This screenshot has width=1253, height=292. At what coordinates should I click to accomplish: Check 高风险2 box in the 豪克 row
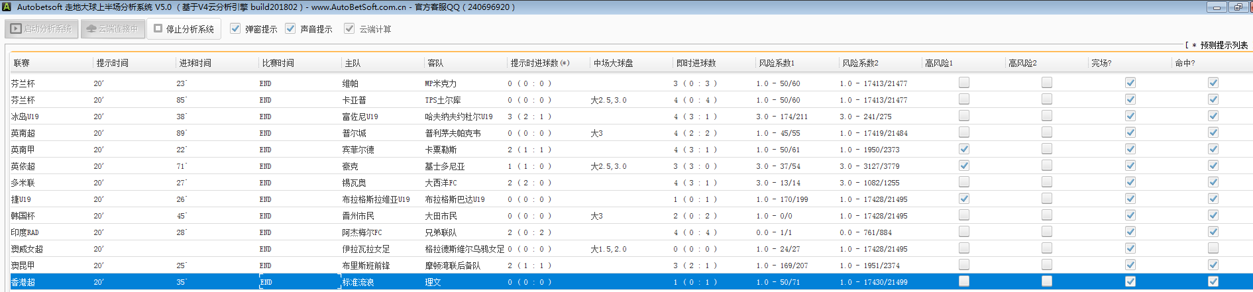1047,166
